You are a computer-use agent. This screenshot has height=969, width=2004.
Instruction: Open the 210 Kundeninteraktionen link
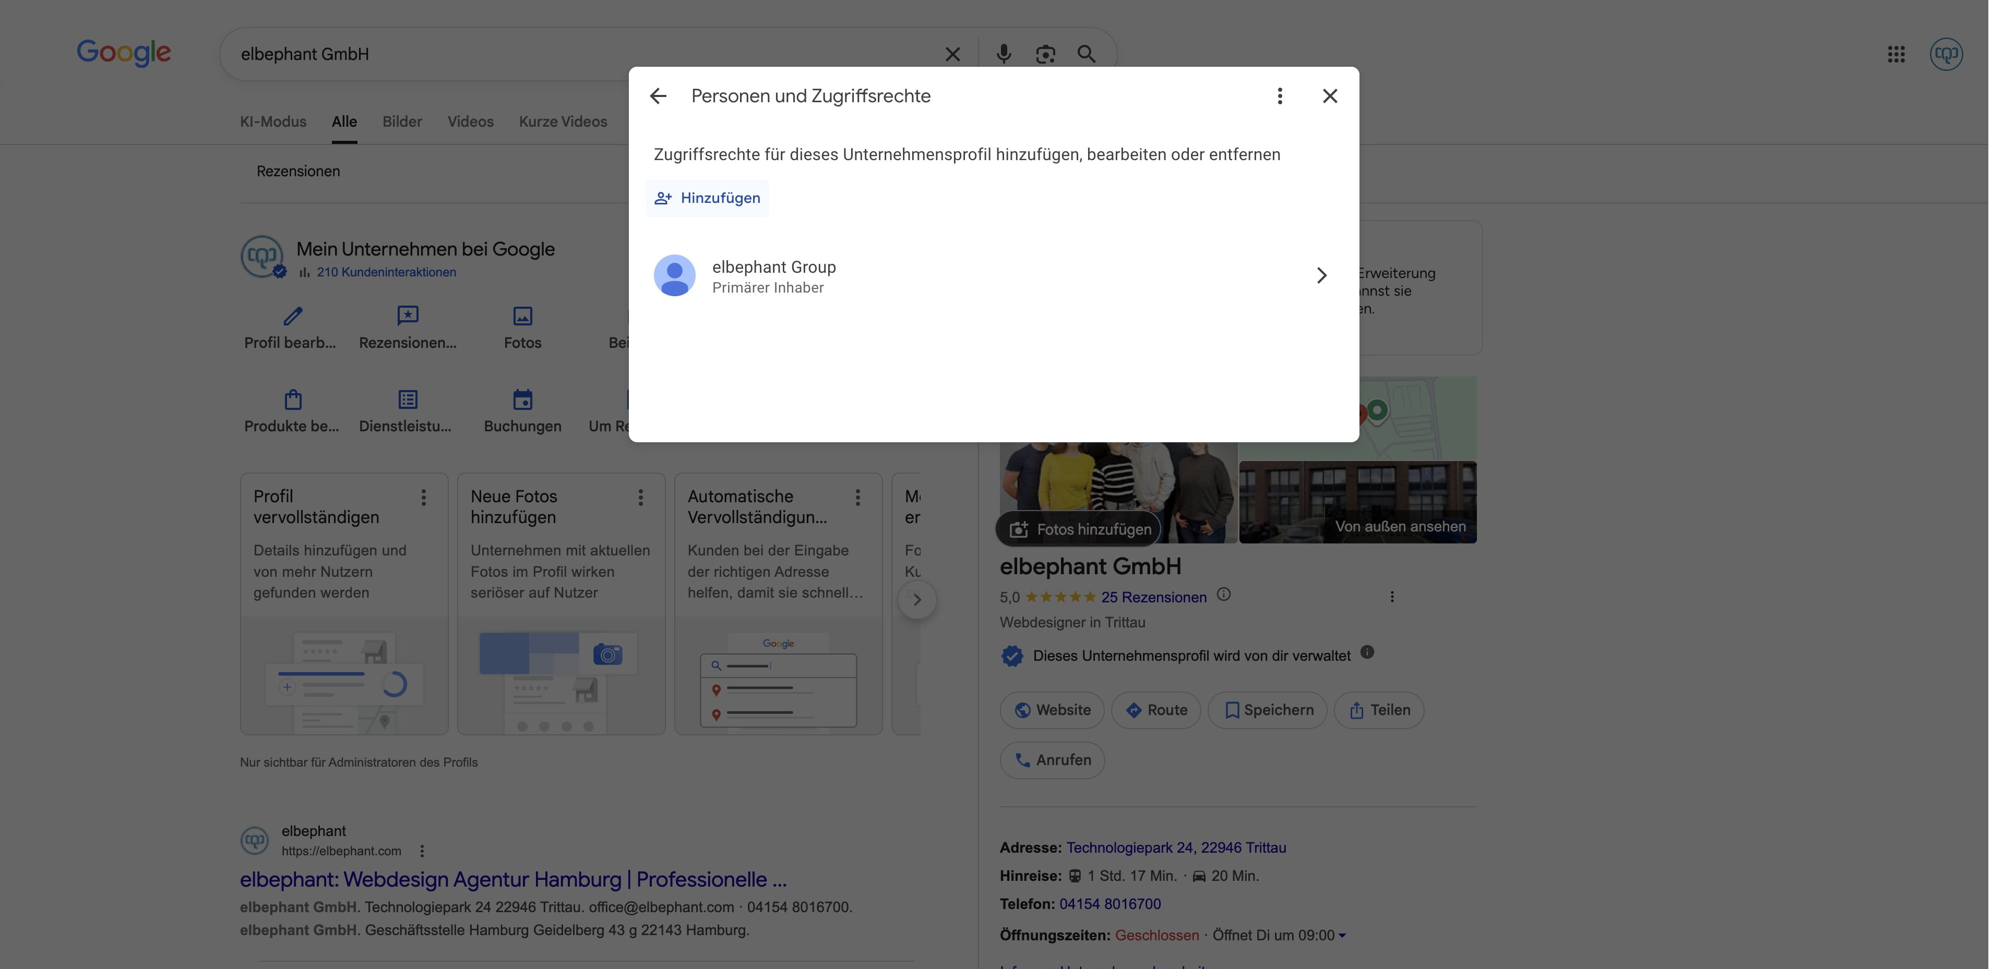[x=387, y=272]
